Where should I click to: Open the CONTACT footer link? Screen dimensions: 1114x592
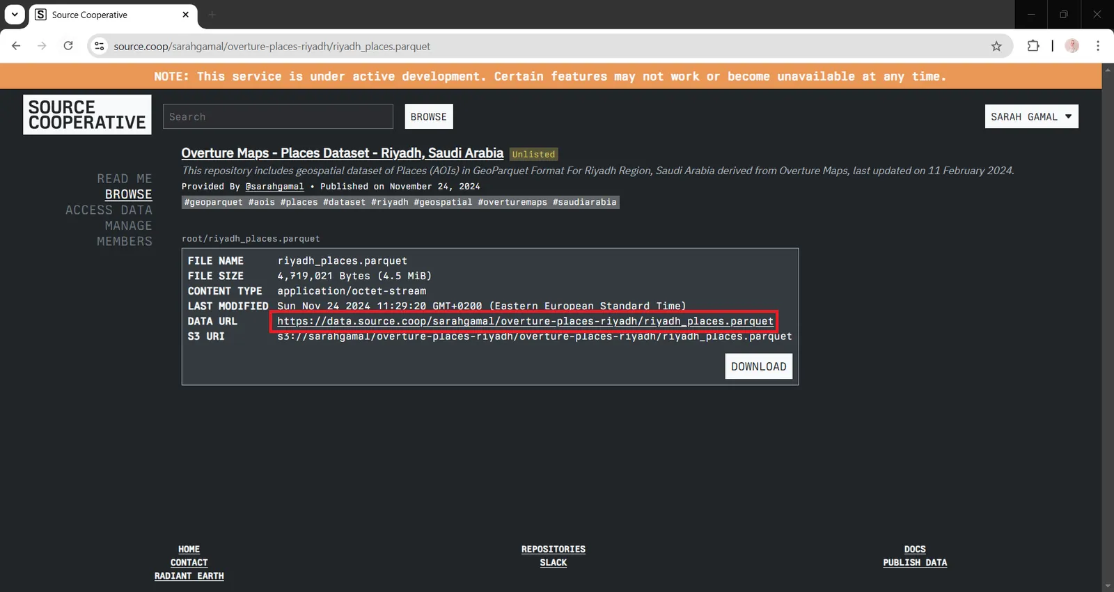click(x=189, y=563)
